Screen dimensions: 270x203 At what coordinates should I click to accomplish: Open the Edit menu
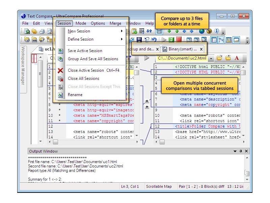[x=36, y=23]
